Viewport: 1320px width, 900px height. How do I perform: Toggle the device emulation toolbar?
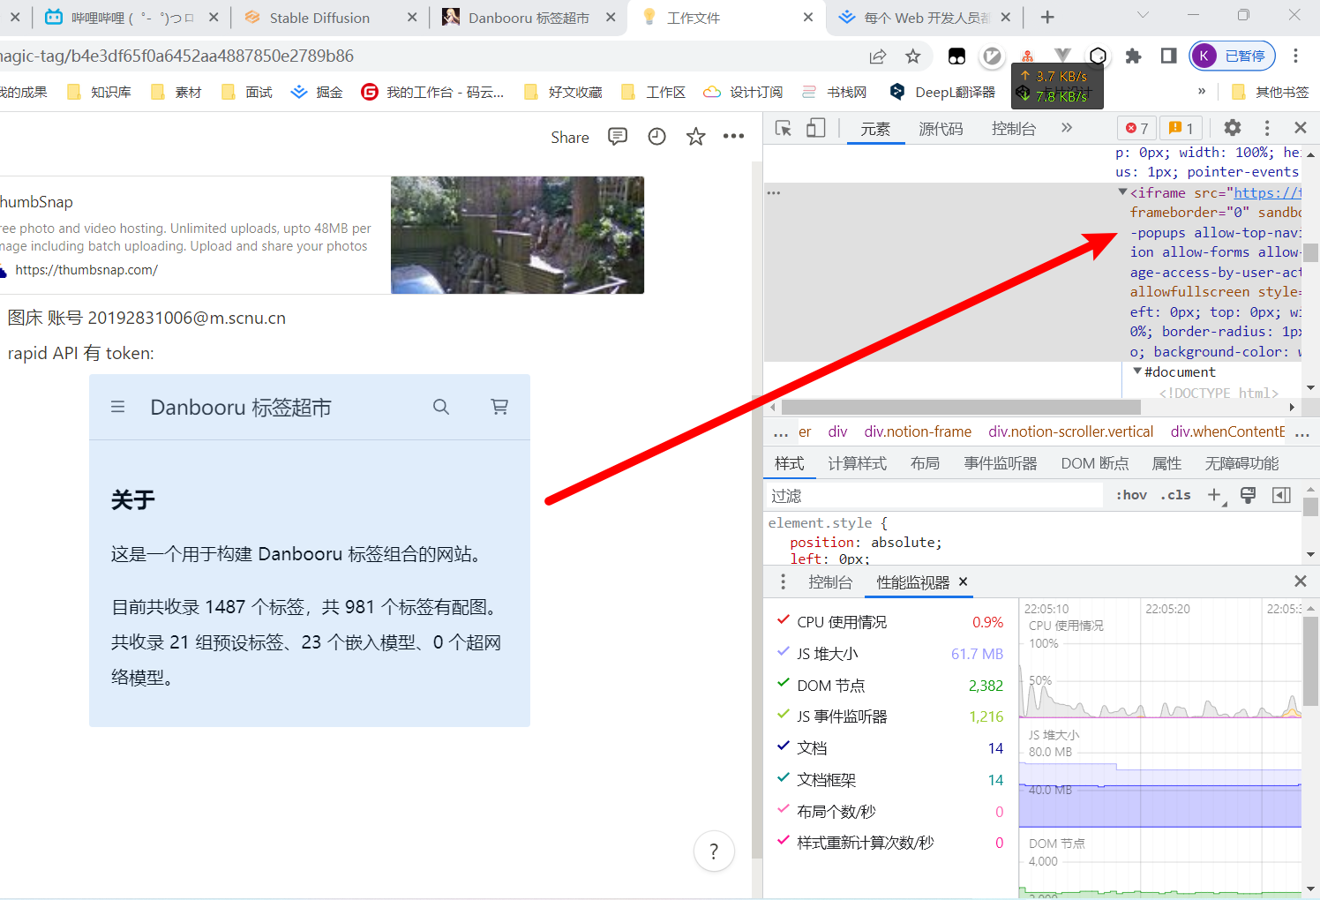(815, 128)
